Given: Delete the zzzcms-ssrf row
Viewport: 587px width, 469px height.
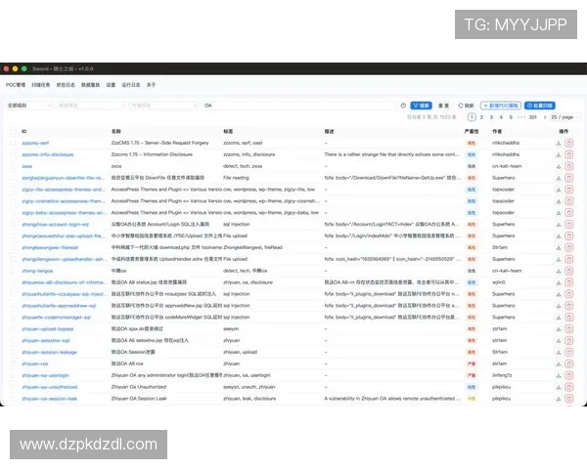Looking at the screenshot, I should point(569,143).
